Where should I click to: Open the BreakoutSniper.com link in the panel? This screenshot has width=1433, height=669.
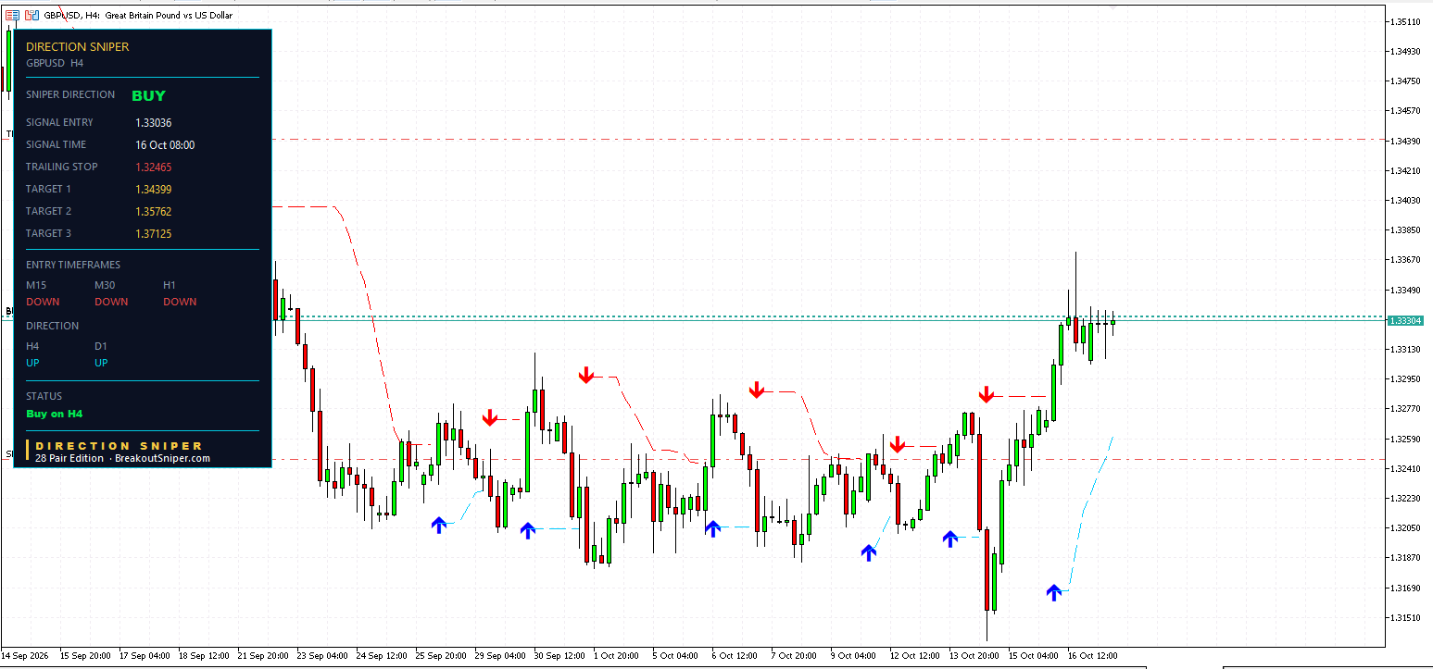pos(163,458)
